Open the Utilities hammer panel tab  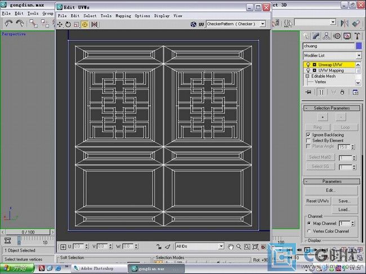(x=357, y=36)
